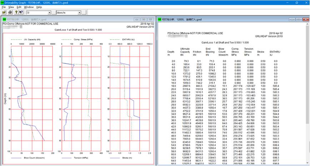Open the View menu

(x=11, y=7)
